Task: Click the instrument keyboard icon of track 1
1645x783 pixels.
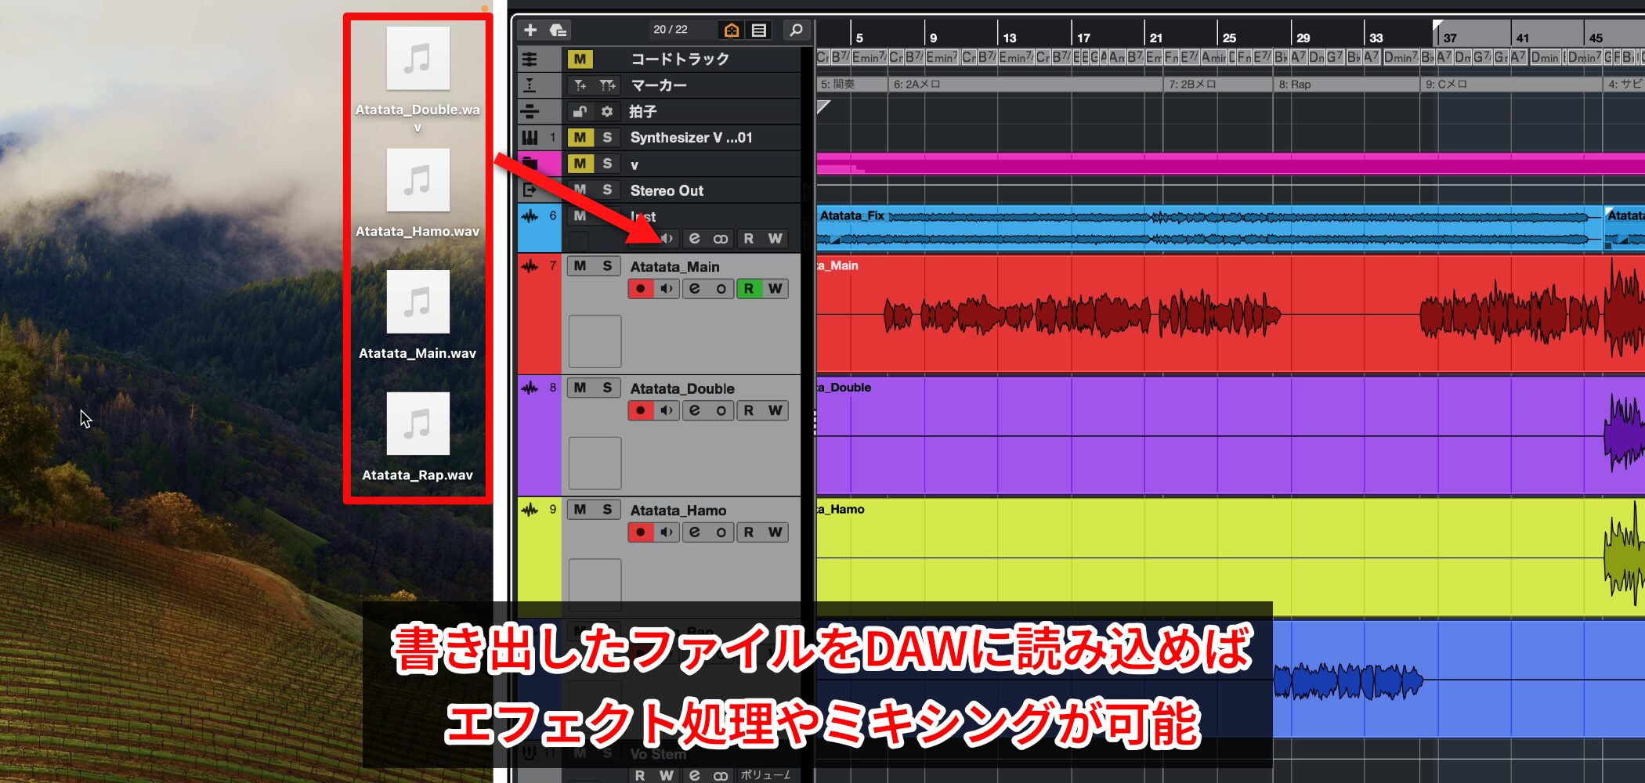Action: (530, 138)
